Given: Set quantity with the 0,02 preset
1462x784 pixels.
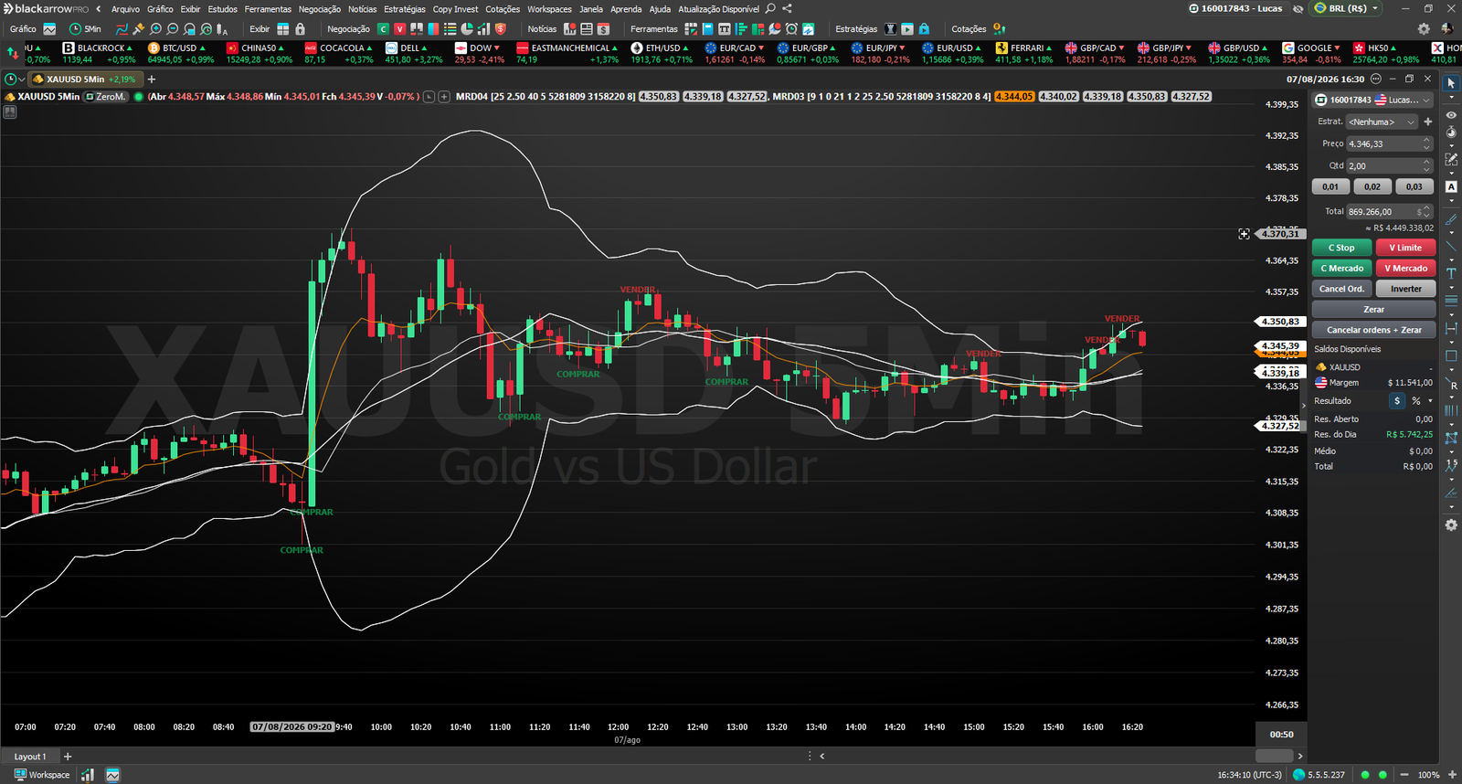Looking at the screenshot, I should (1372, 186).
